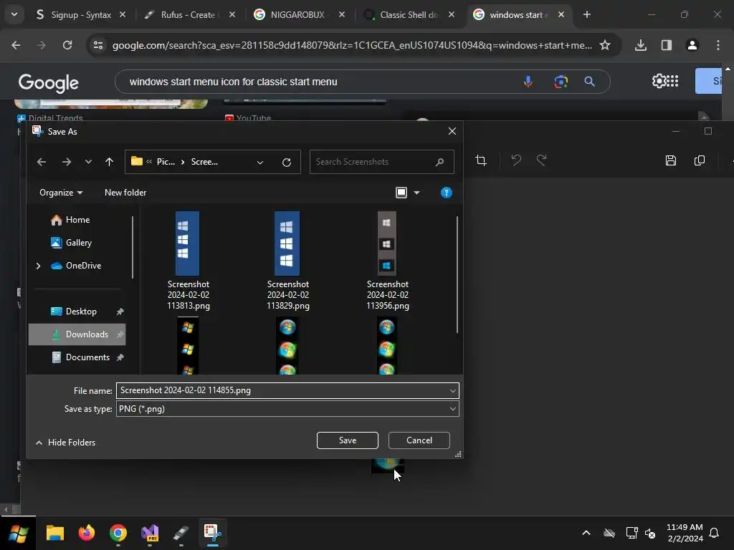Click Google voice search microphone
The width and height of the screenshot is (734, 550).
point(528,82)
